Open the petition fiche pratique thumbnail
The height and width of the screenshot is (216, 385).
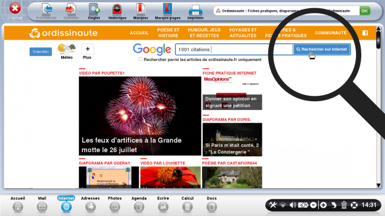232,94
